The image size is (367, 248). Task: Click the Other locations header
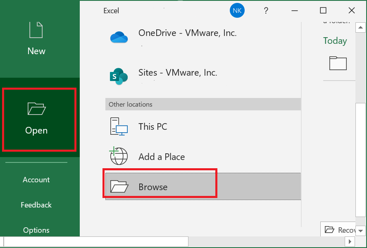click(203, 104)
